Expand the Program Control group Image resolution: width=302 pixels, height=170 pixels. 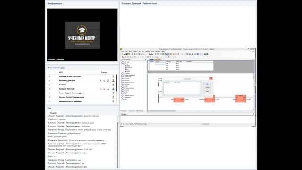(122, 83)
